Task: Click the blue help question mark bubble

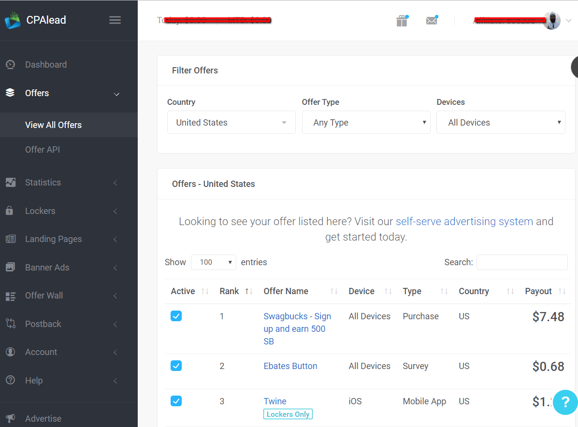Action: [565, 402]
